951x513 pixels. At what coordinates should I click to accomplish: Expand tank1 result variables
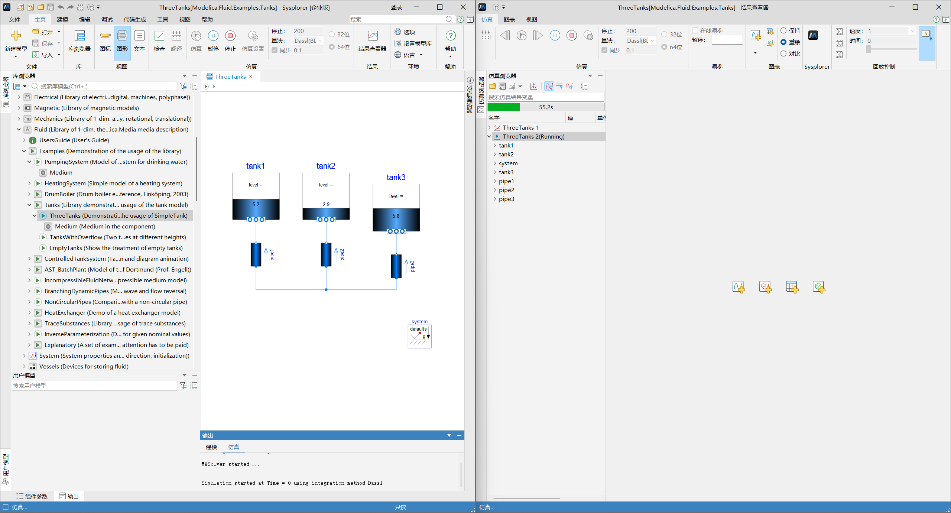pos(495,146)
